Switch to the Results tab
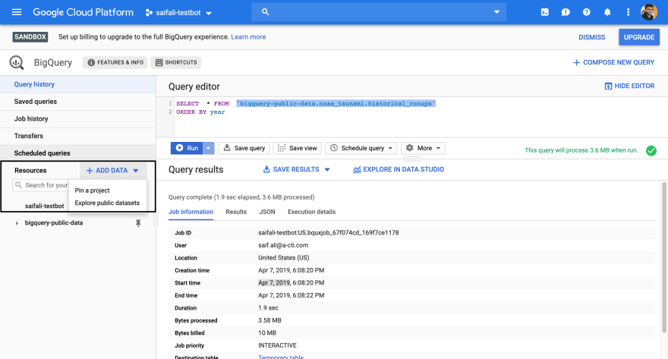 coord(236,212)
